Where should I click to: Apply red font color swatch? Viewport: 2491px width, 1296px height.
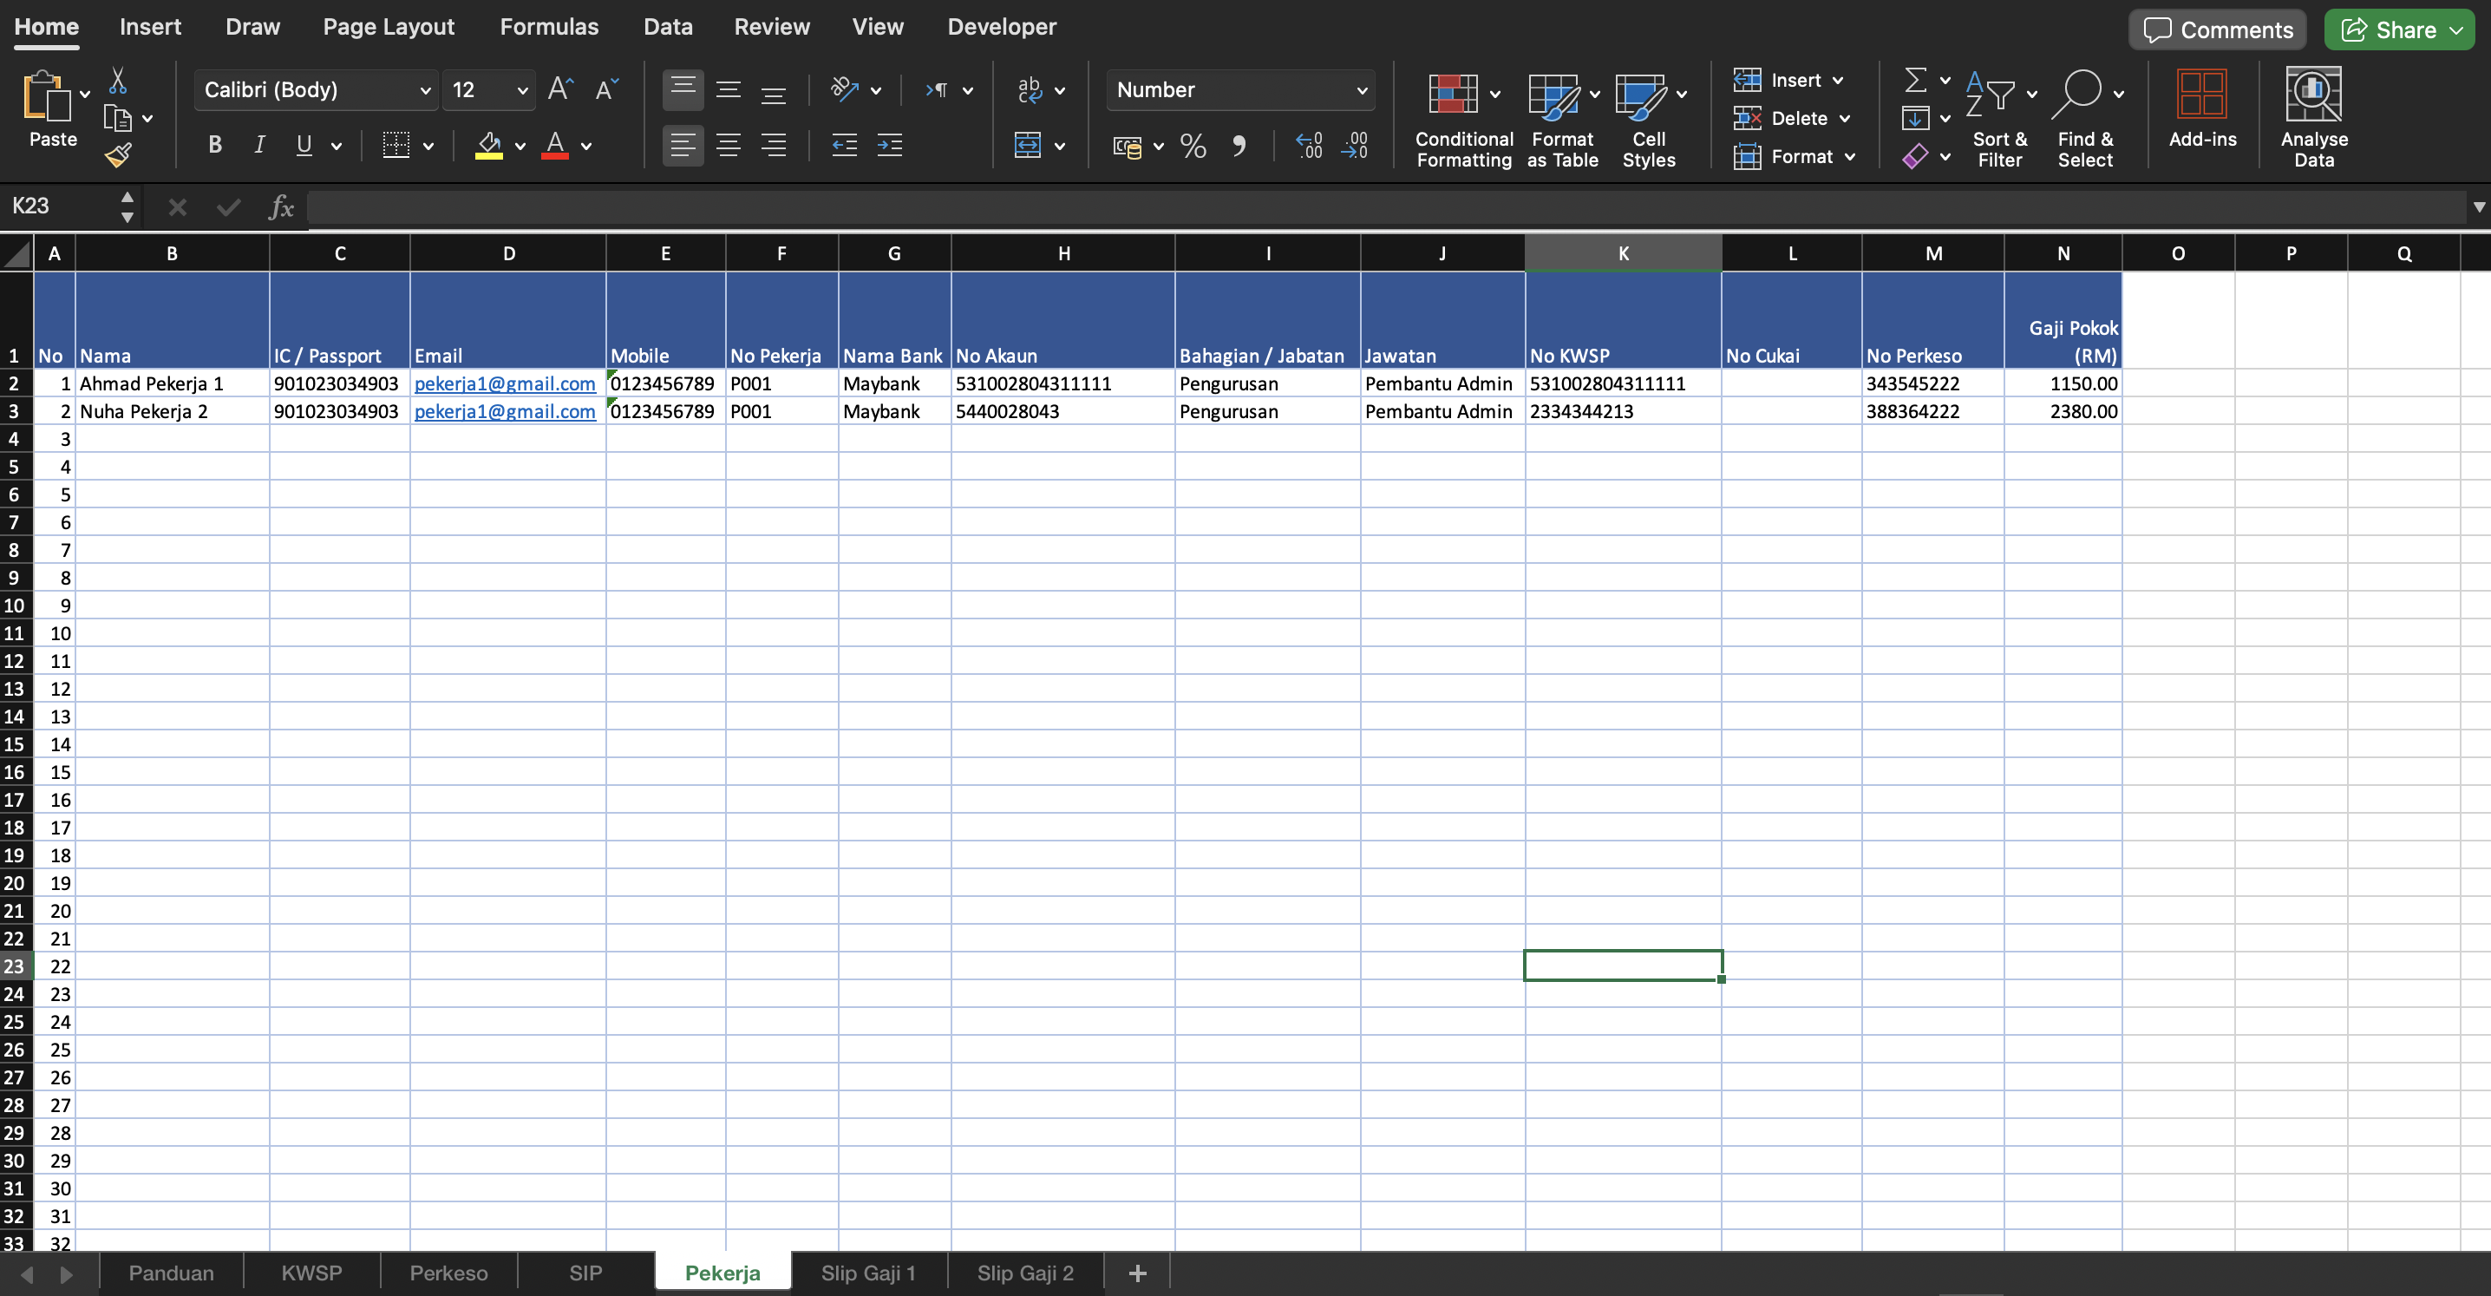coord(554,145)
